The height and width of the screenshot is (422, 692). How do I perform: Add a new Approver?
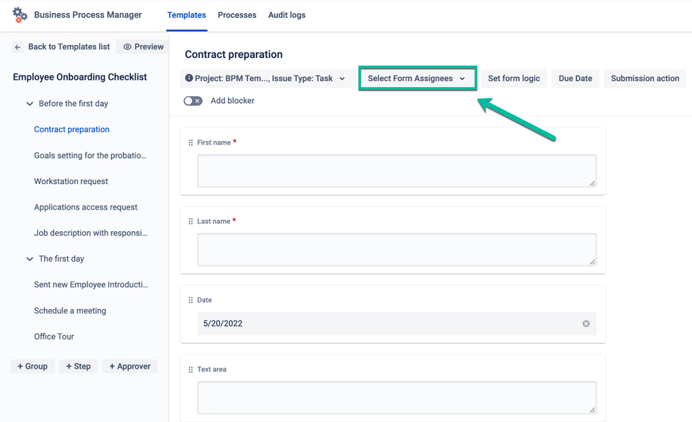click(x=130, y=366)
